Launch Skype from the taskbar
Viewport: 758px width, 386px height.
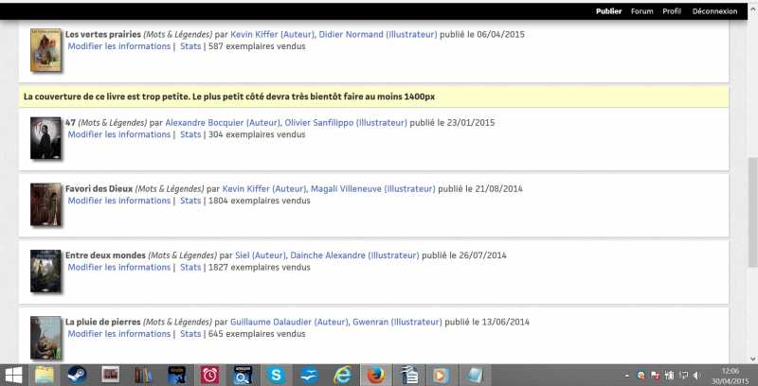click(x=275, y=375)
